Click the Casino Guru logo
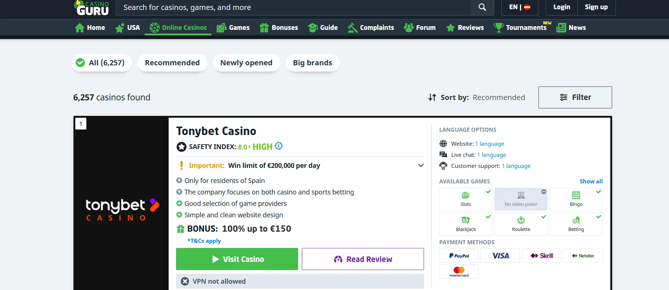669x290 pixels. 92,8
